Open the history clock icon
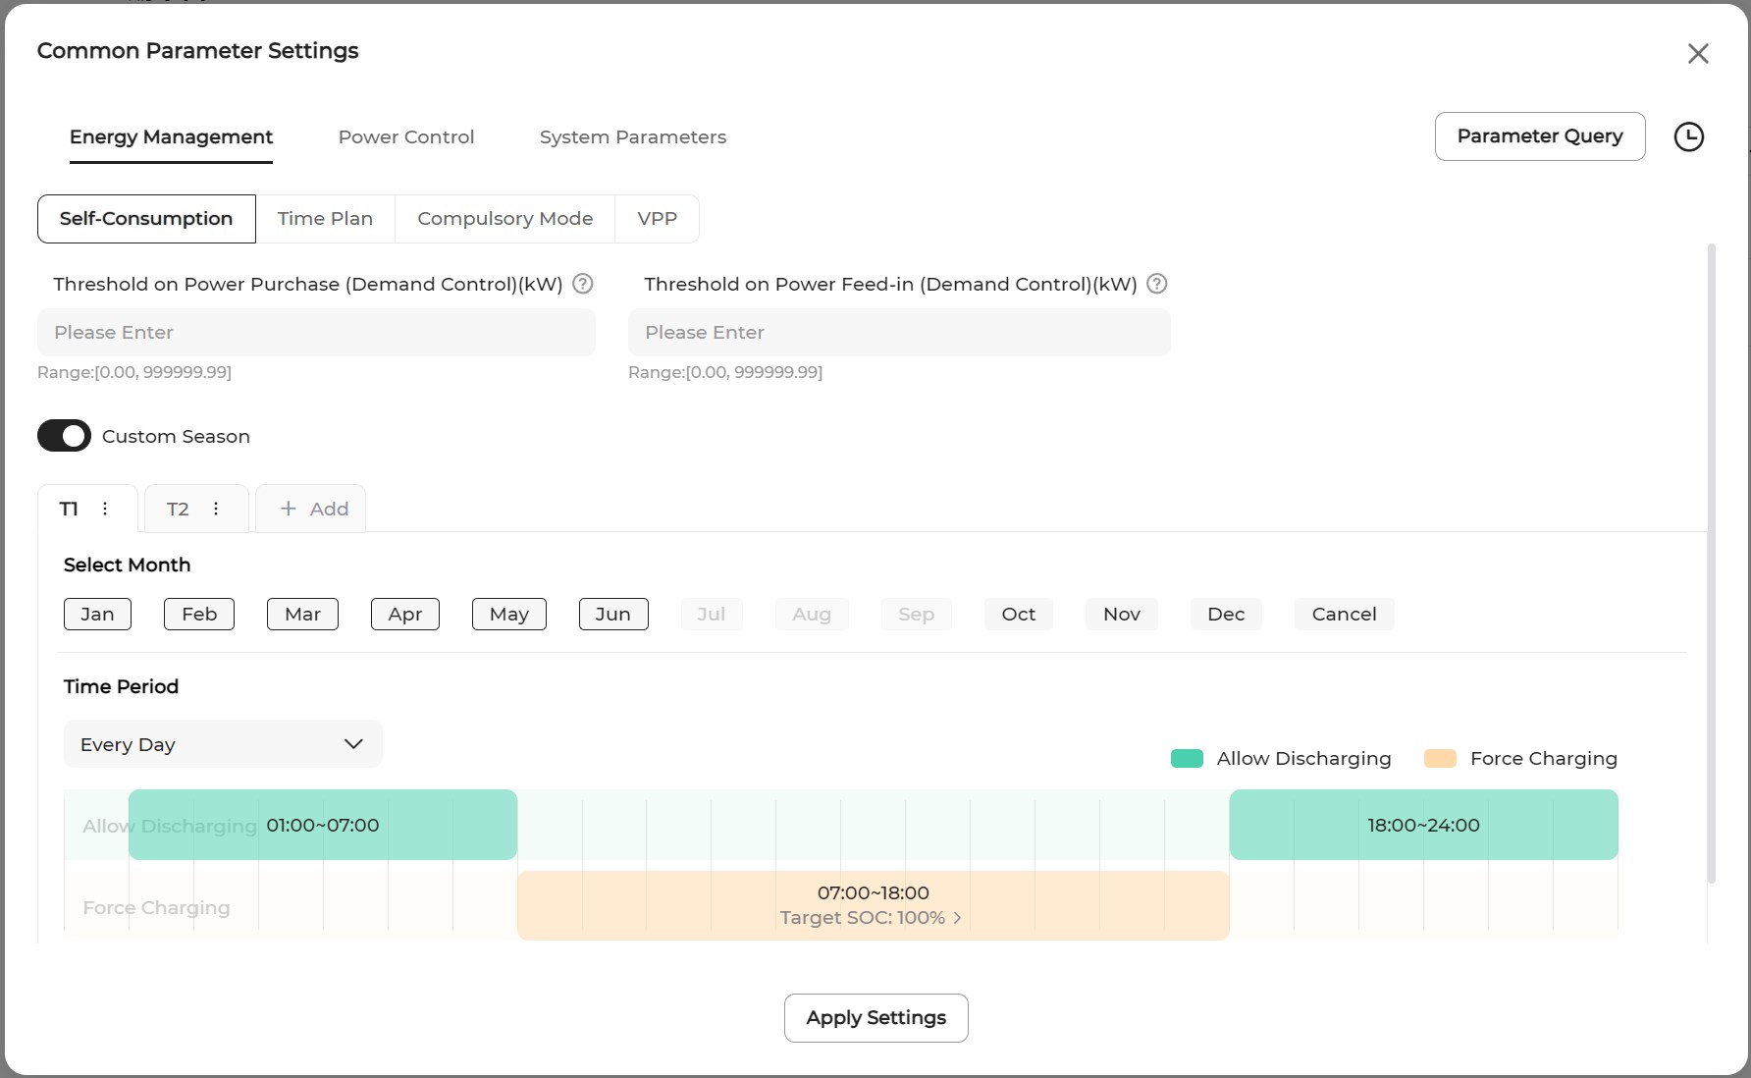1751x1078 pixels. pyautogui.click(x=1688, y=136)
